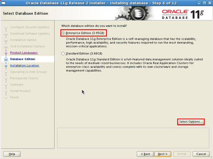This screenshot has height=159, width=213.
Task: Click the 'Select Database Edition' page heading
Action: pyautogui.click(x=25, y=13)
